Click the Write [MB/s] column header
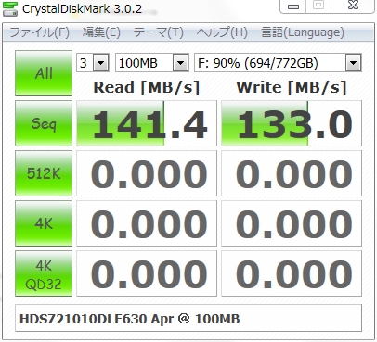Screen dimensions: 377x342 click(x=292, y=87)
